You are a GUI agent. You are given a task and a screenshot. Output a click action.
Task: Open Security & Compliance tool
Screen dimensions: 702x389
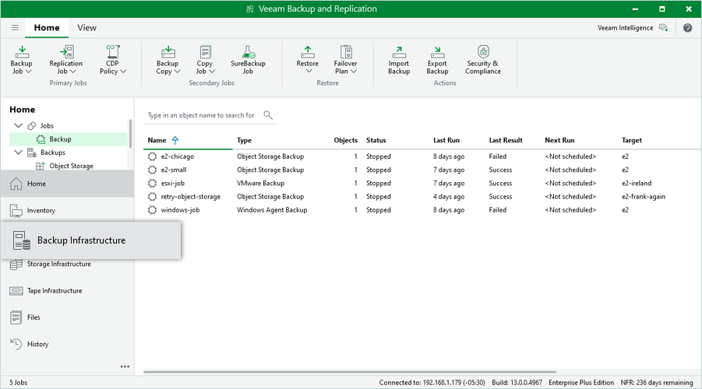pyautogui.click(x=482, y=59)
